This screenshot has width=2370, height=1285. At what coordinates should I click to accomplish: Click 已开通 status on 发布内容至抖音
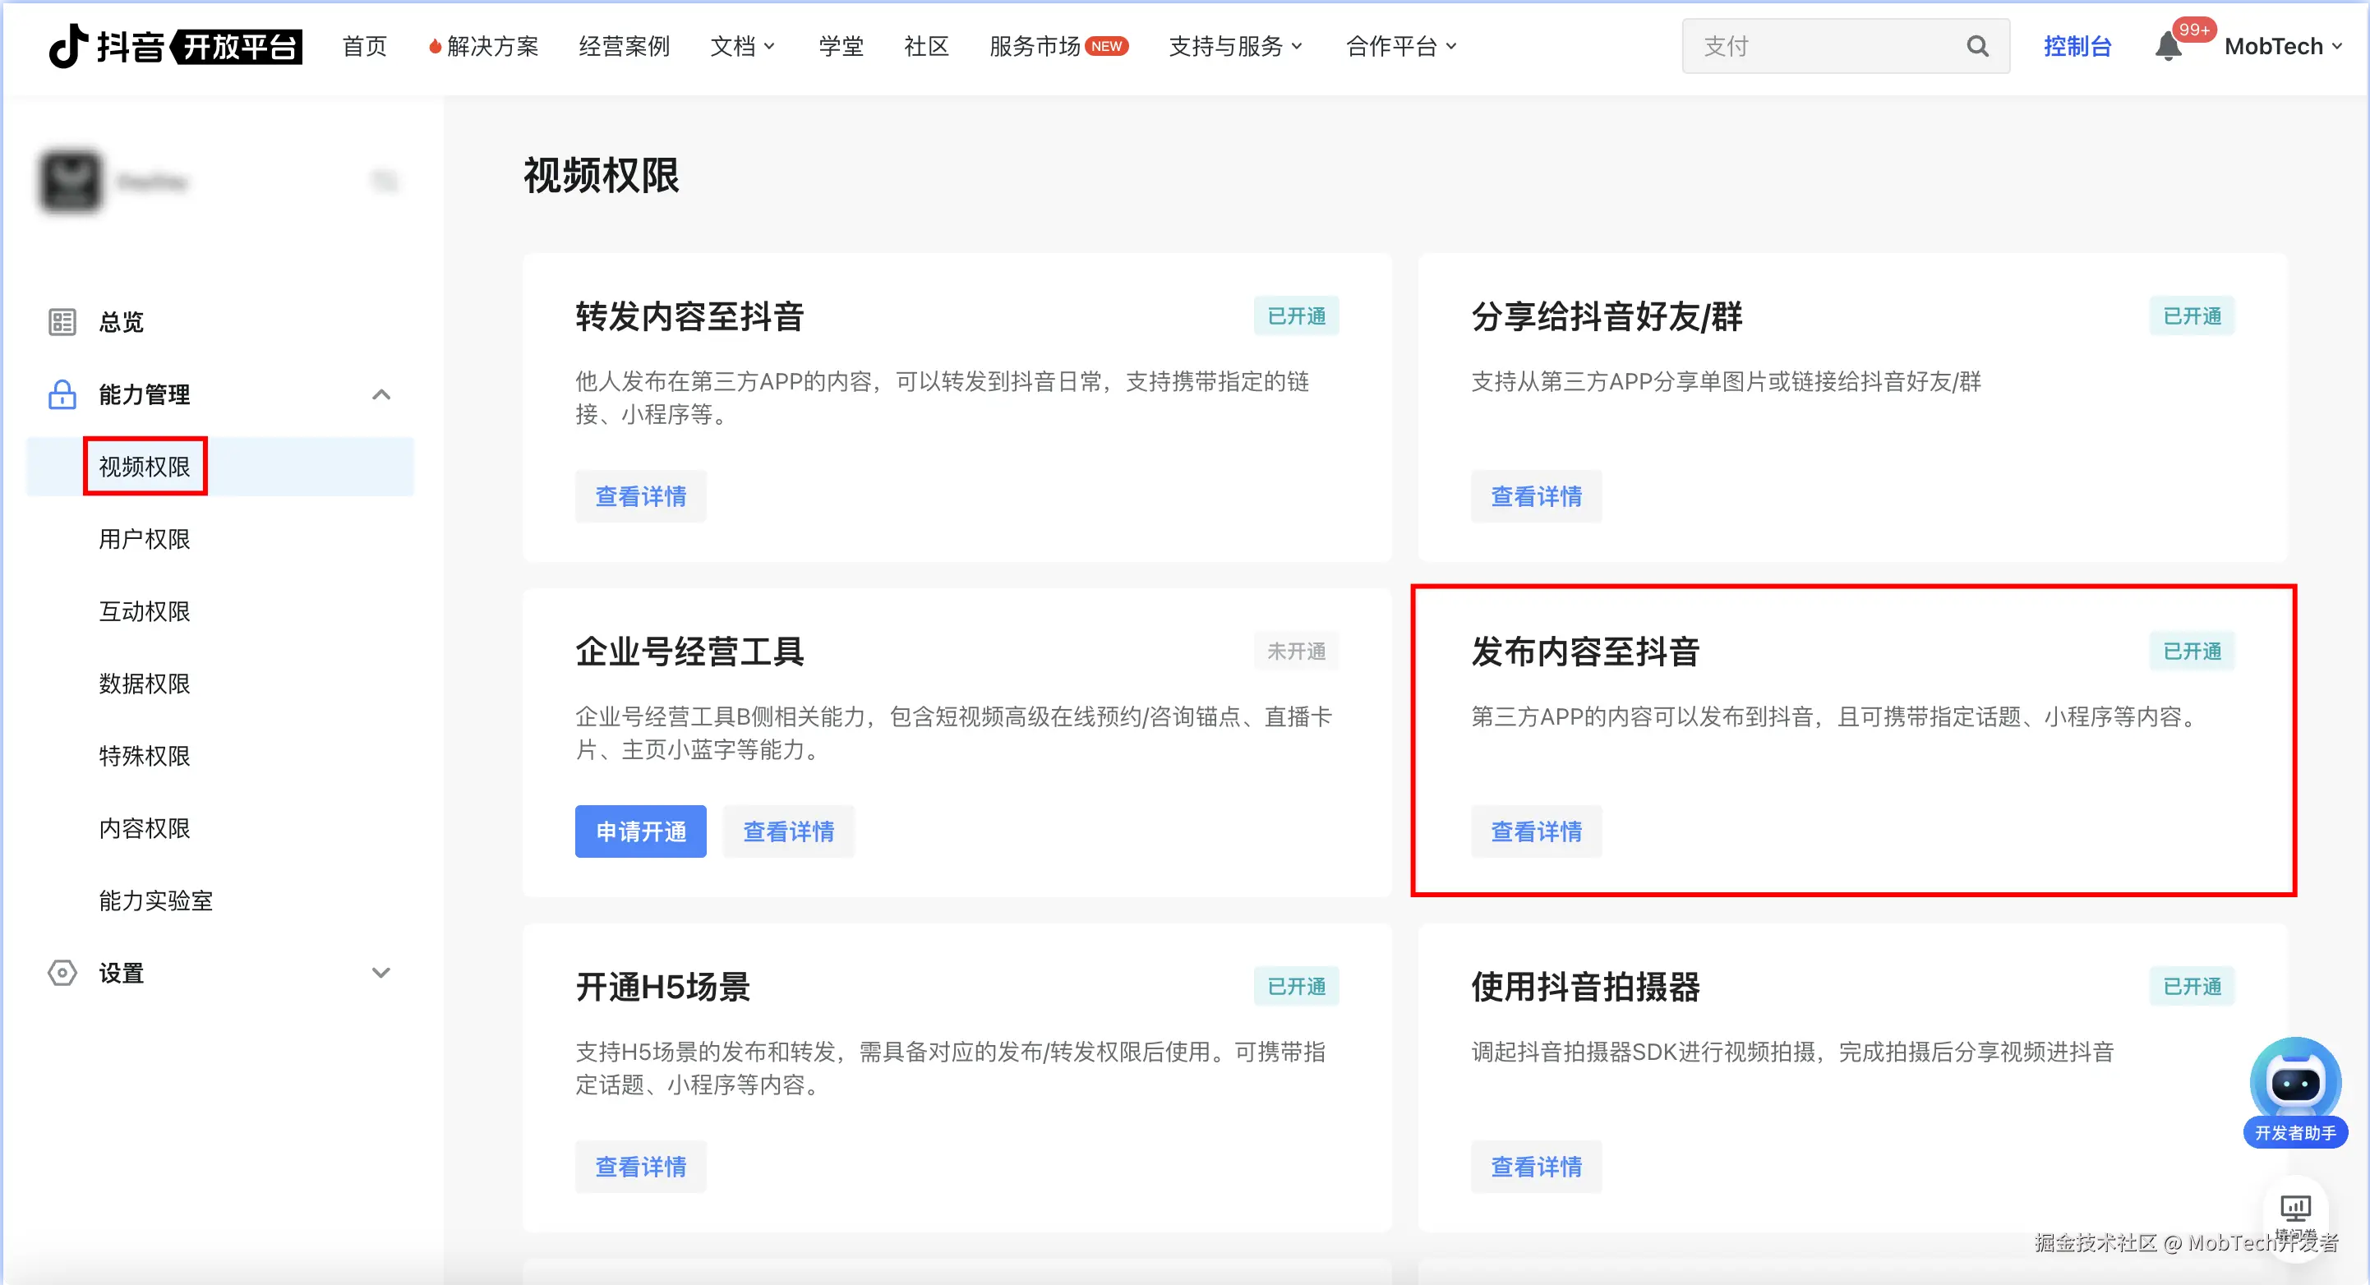tap(2192, 652)
